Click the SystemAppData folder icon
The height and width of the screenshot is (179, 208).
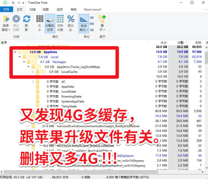(x=38, y=101)
